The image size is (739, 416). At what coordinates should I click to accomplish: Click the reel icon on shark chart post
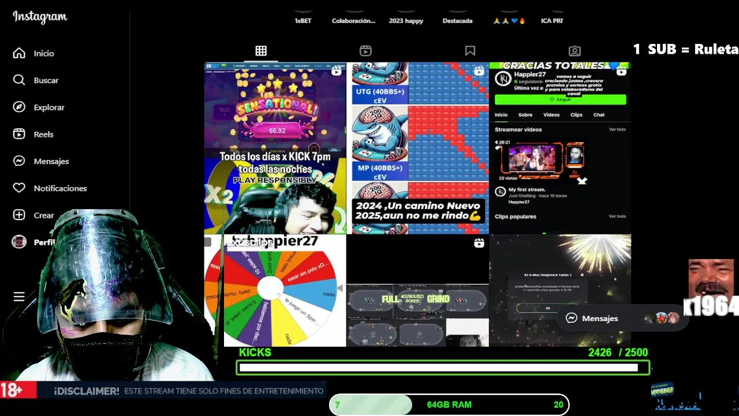(479, 72)
